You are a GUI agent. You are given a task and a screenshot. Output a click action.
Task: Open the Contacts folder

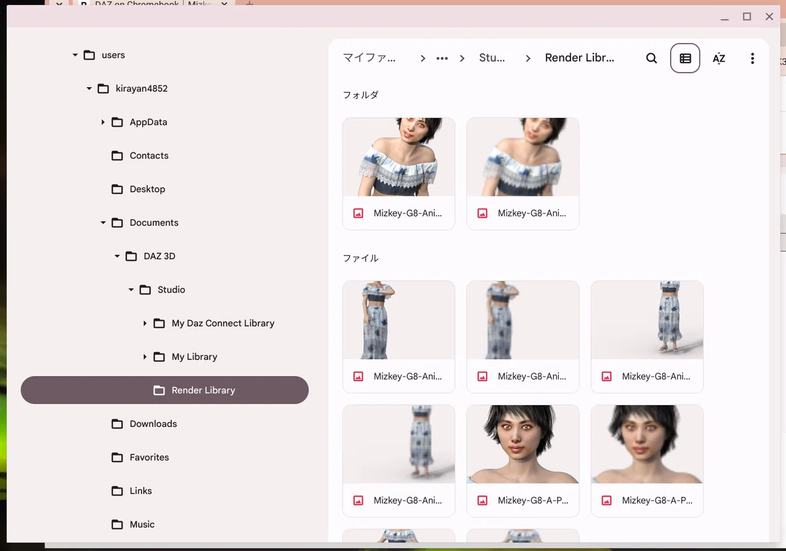point(164,156)
